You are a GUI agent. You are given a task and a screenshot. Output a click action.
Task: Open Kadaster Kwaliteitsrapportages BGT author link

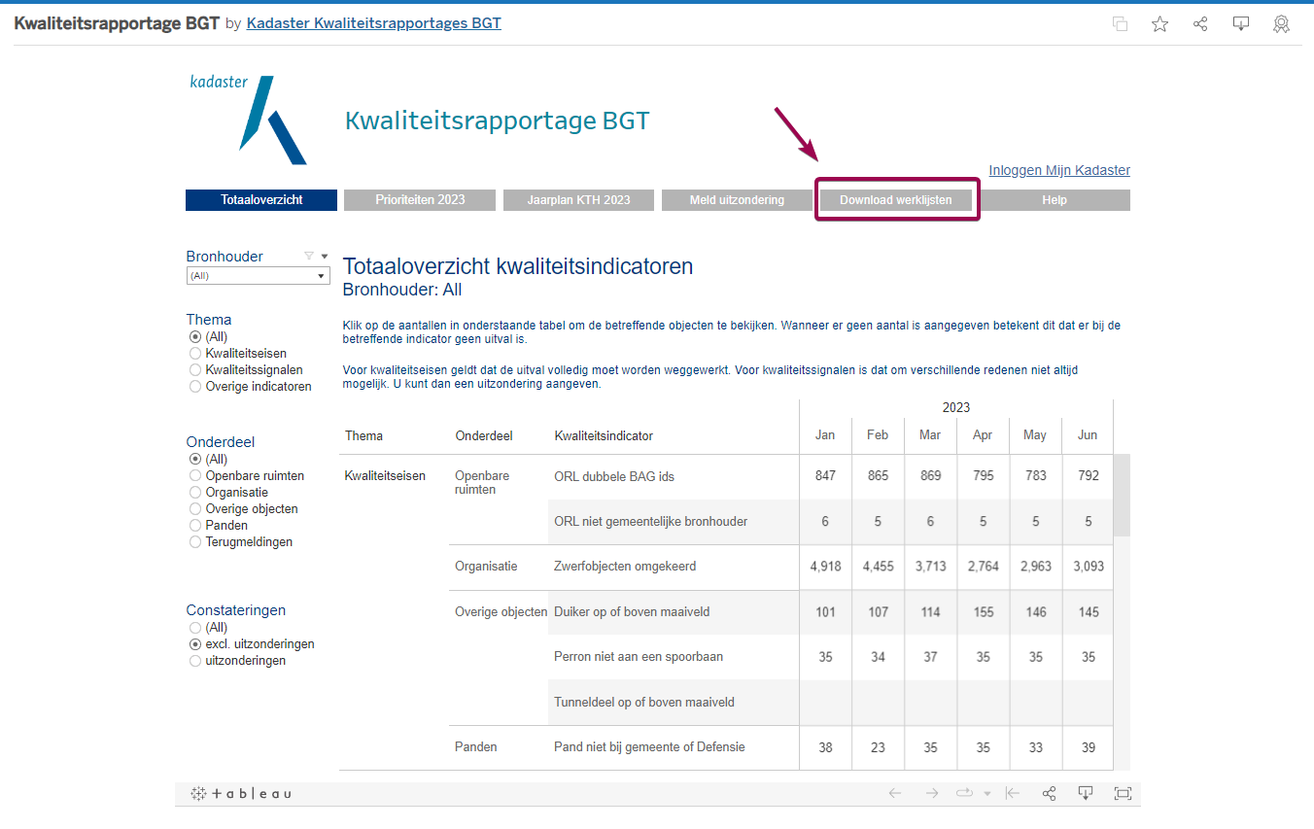tap(374, 23)
